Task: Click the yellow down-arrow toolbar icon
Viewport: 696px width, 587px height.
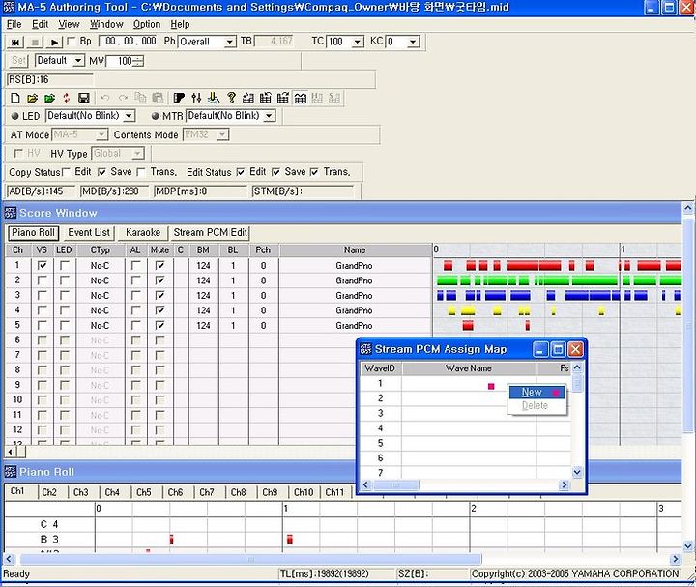Action: [214, 98]
